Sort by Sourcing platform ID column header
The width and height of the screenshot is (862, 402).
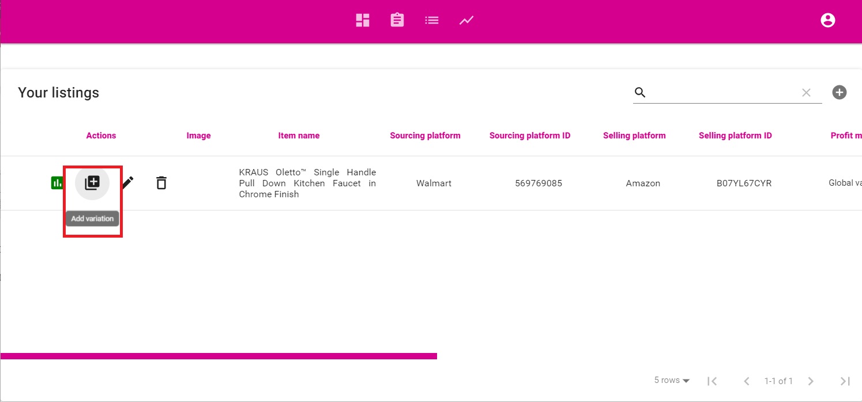[530, 136]
